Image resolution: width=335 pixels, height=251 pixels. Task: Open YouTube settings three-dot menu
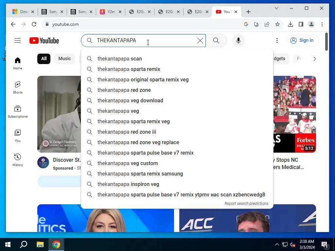coord(277,40)
